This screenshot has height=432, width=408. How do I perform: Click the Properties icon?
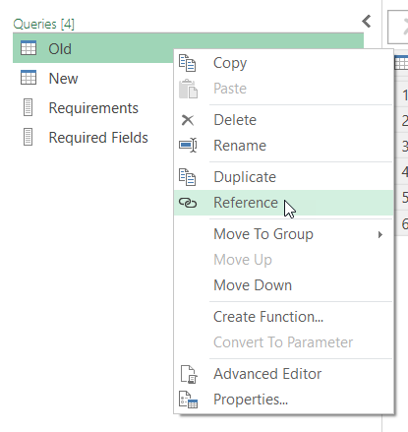[188, 400]
